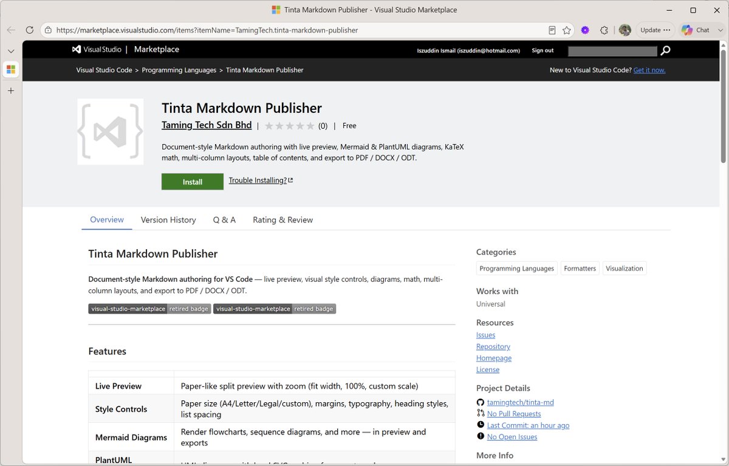
Task: Open Visual Studio Code breadcrumb
Action: tap(104, 70)
